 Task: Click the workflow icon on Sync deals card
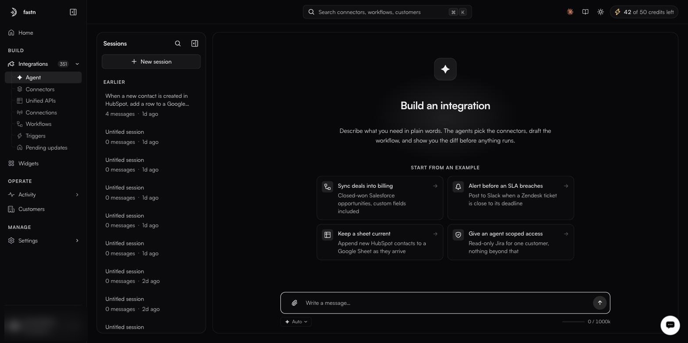[327, 187]
